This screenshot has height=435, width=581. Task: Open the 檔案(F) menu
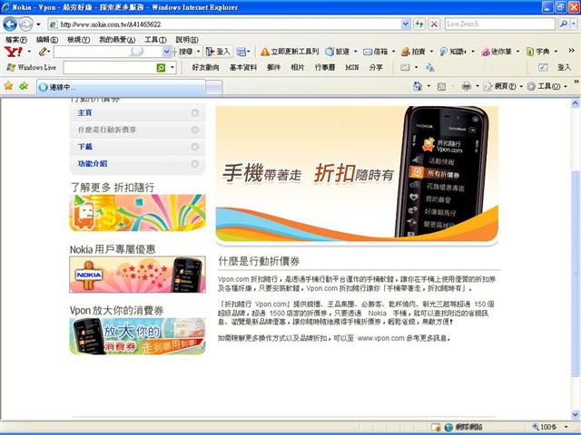pyautogui.click(x=16, y=40)
